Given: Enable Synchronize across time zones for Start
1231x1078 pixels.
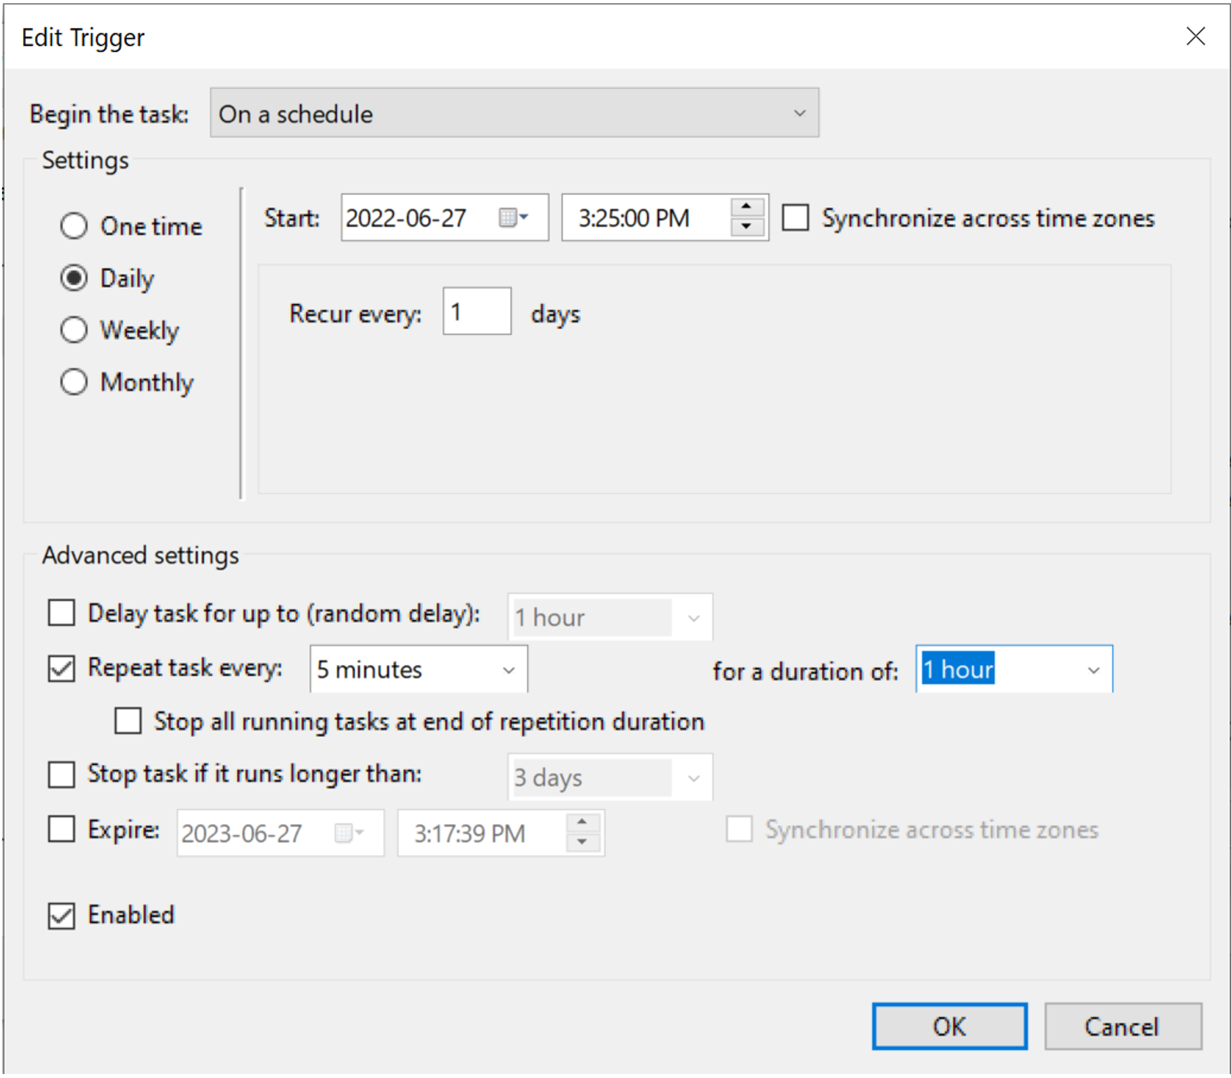Looking at the screenshot, I should [x=795, y=217].
